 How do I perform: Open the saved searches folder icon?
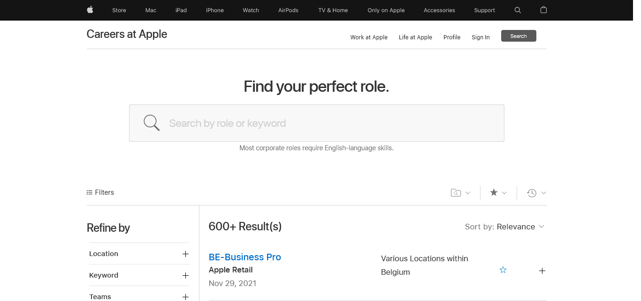pos(456,193)
